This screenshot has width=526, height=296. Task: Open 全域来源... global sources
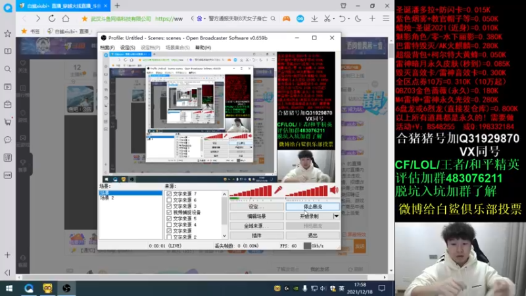coord(256,226)
